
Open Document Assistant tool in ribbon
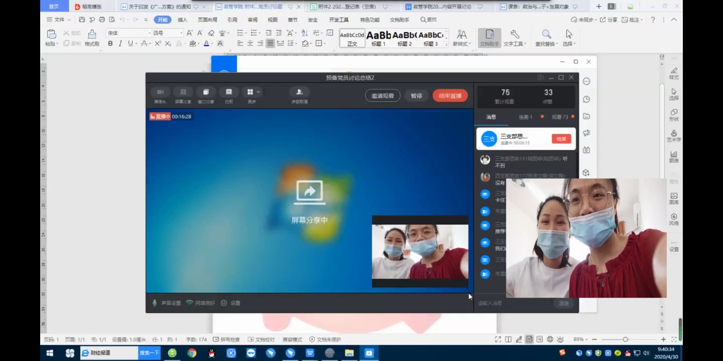[x=489, y=37]
